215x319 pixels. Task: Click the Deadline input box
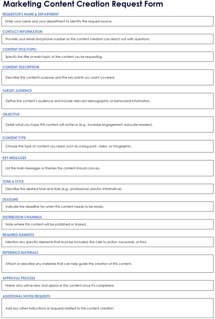click(x=107, y=207)
